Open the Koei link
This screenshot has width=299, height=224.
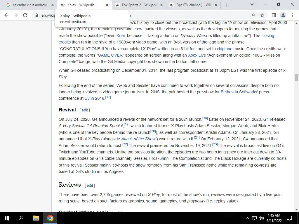pyautogui.click(x=121, y=36)
